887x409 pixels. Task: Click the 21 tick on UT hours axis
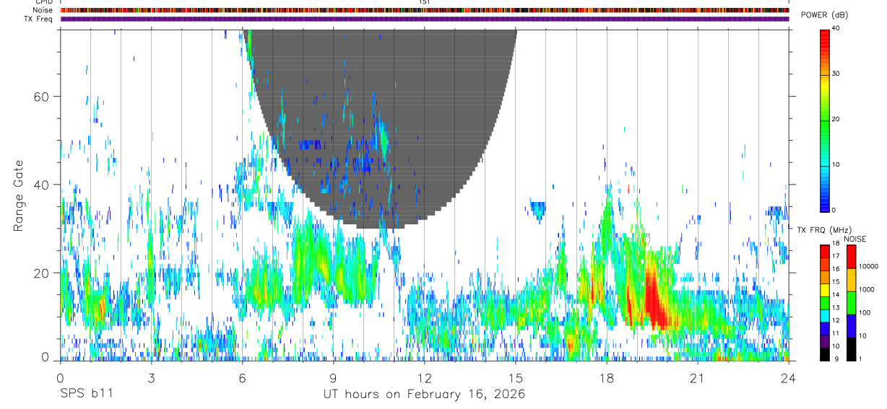pos(698,377)
